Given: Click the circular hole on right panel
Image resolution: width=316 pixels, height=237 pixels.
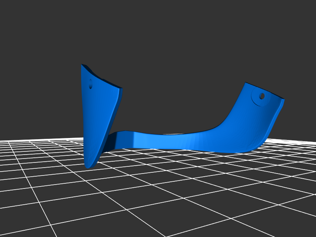Looking at the screenshot, I should click(261, 96).
